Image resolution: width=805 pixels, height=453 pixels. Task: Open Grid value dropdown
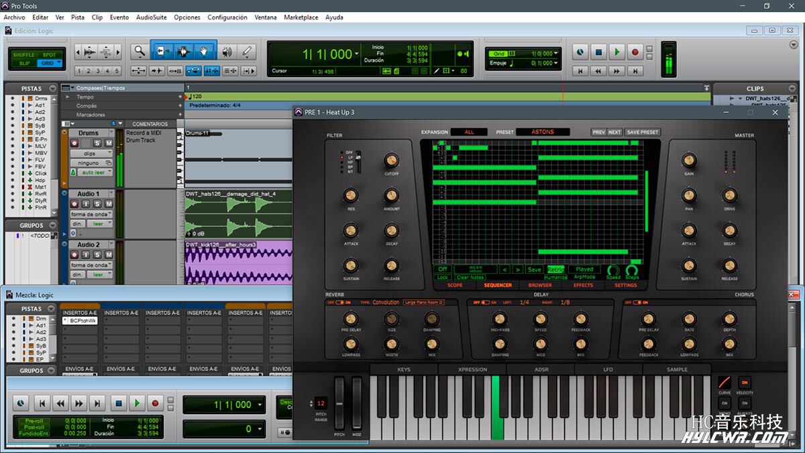555,54
